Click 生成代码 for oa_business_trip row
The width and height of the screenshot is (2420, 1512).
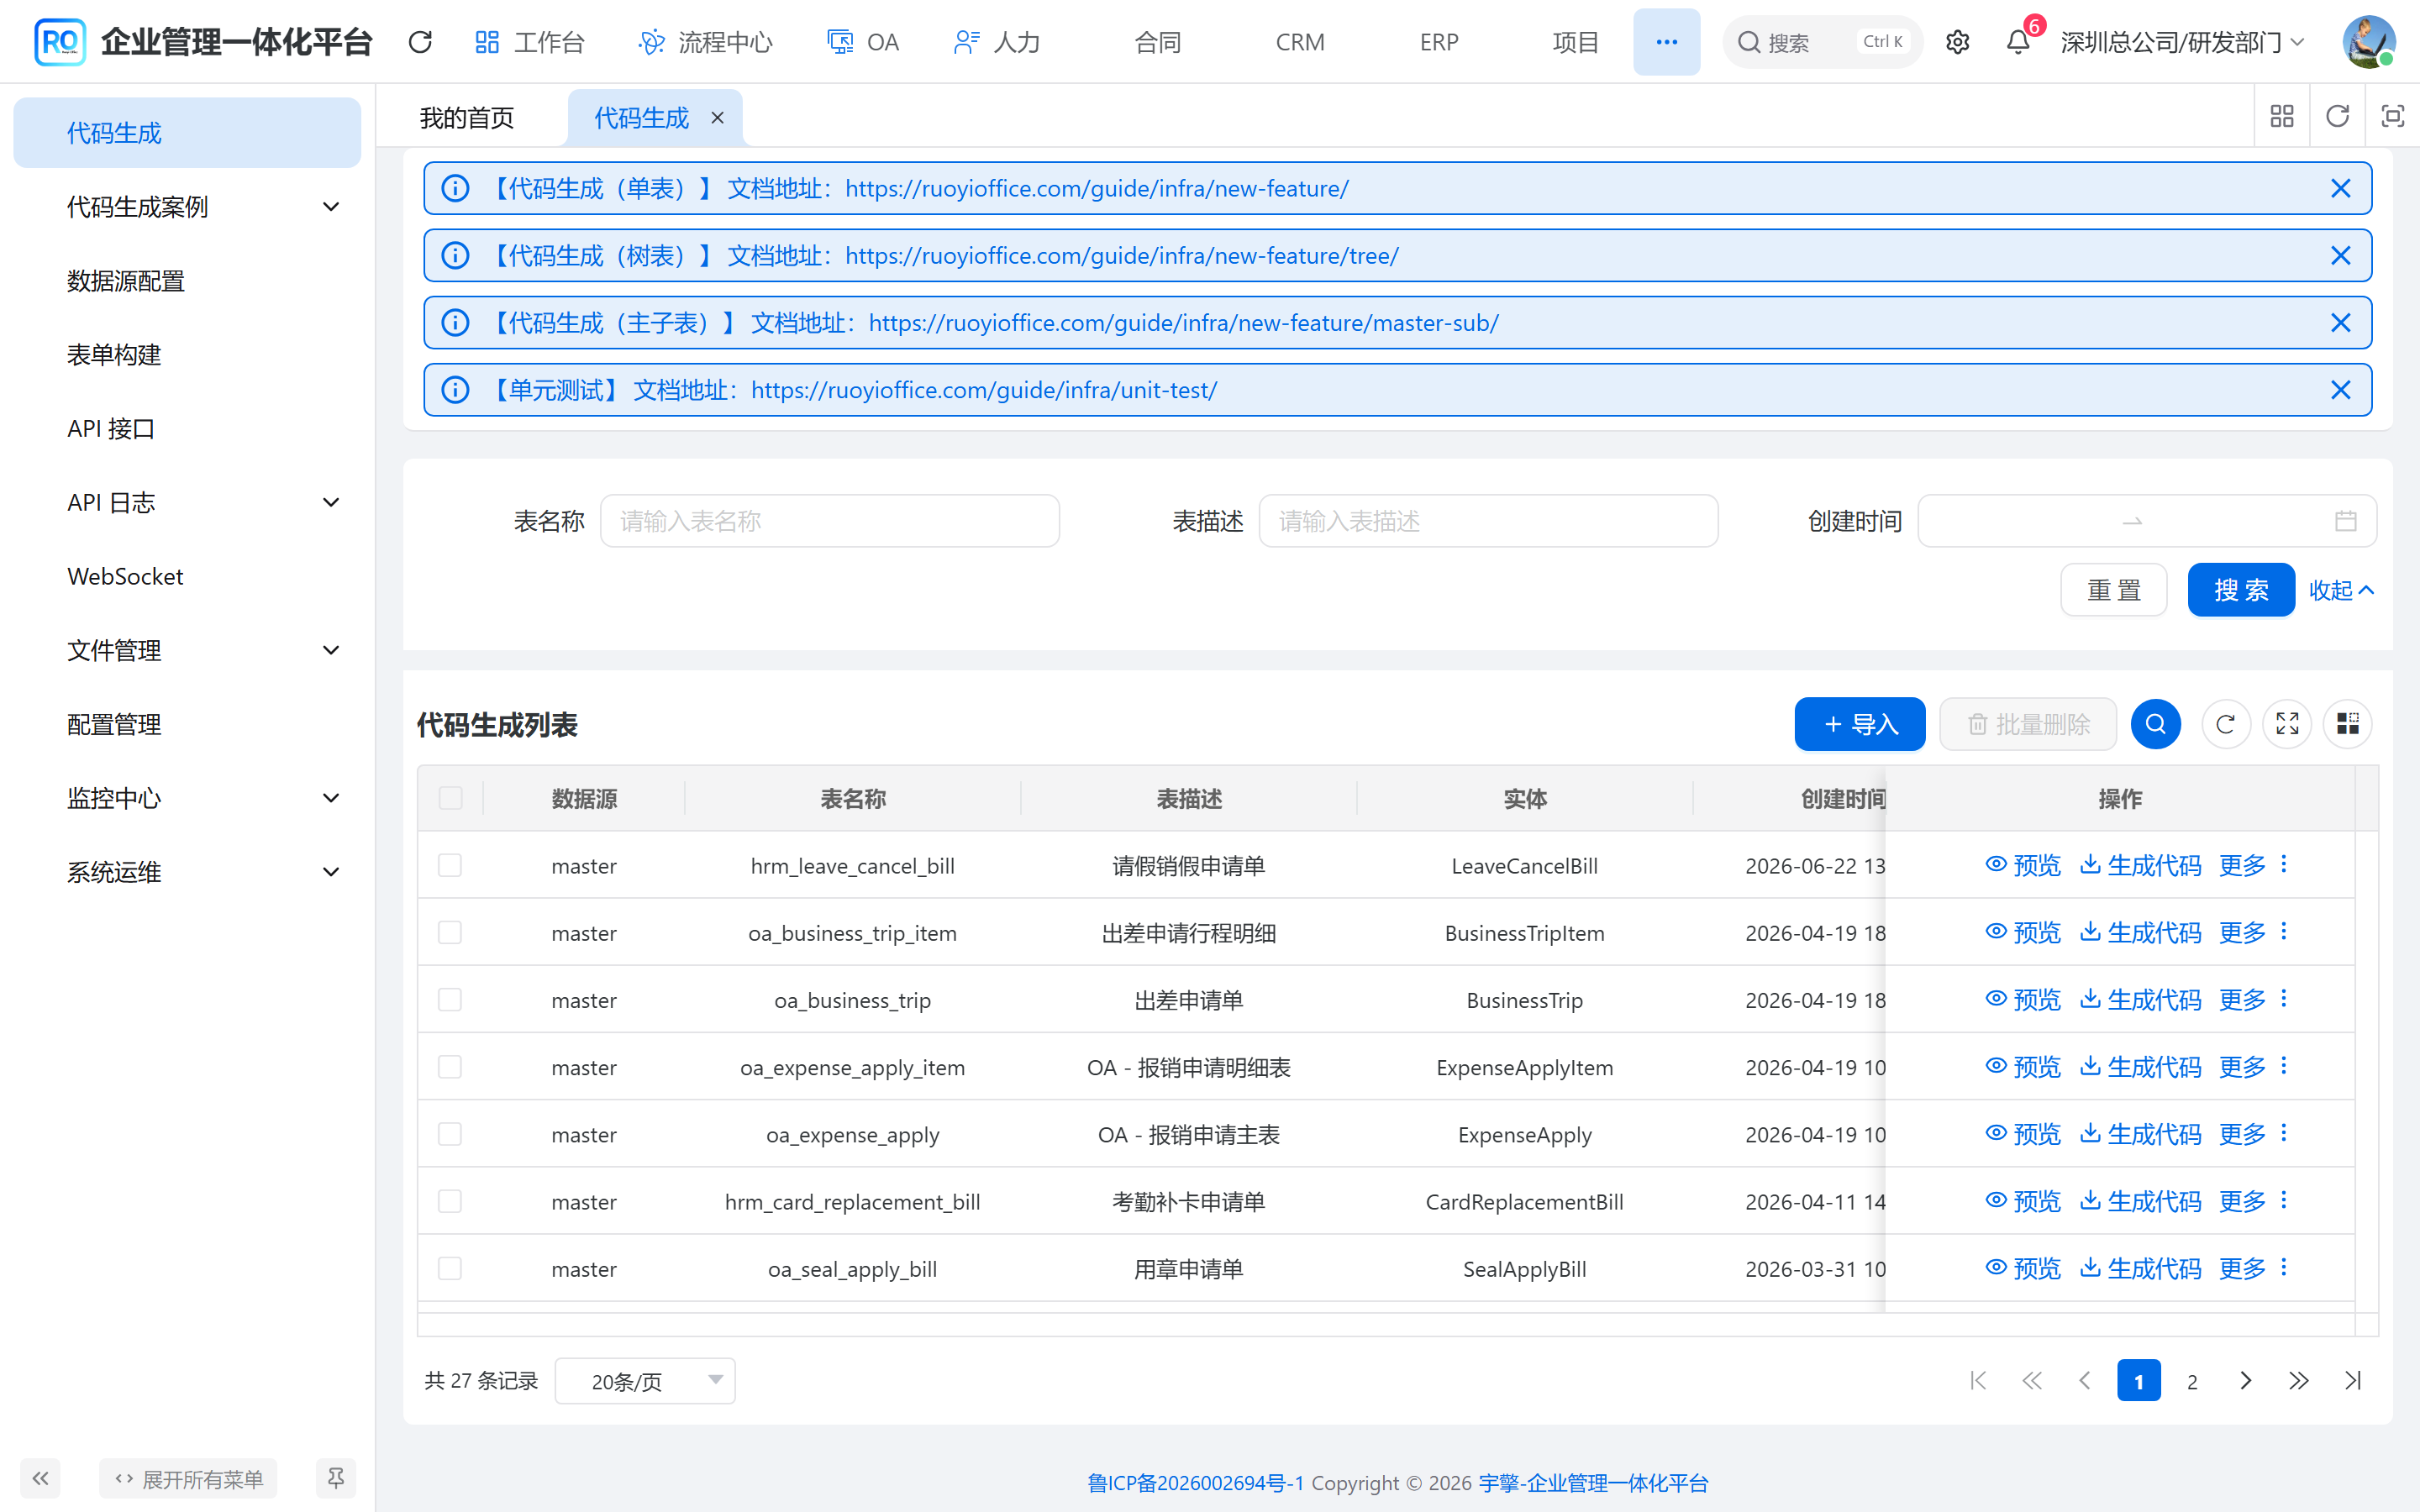click(2141, 999)
